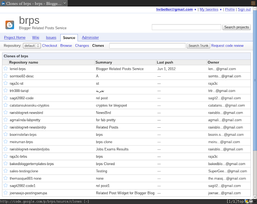Open the Profile link
Viewport: 257px width, 204px height.
pos(230,9)
